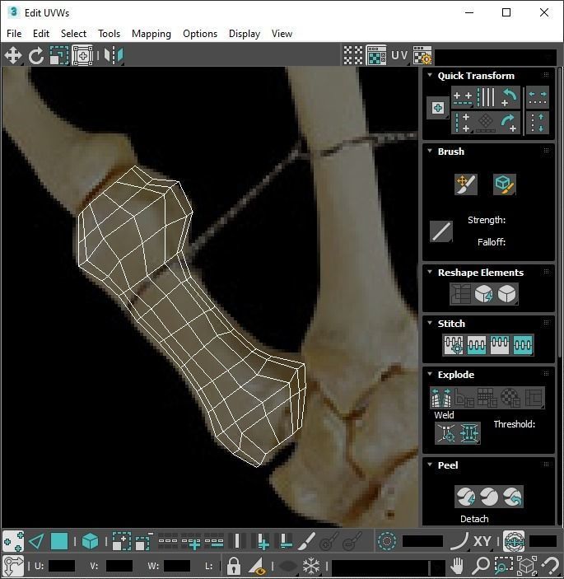Toggle Lock Selection padlock

(234, 566)
